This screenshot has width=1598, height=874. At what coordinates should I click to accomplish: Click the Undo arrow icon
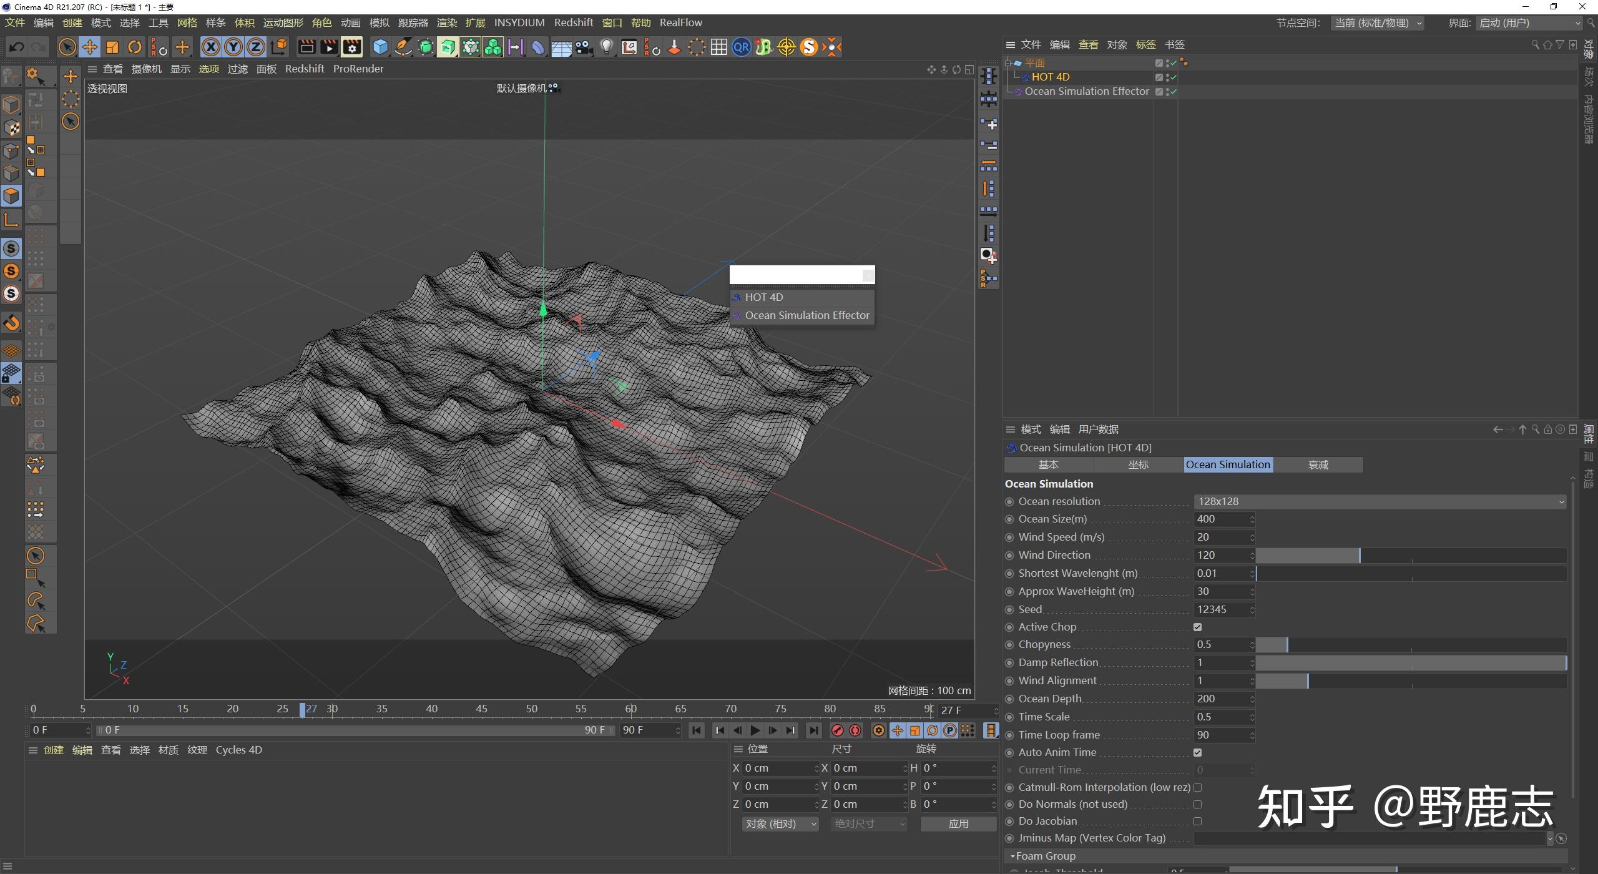coord(17,47)
